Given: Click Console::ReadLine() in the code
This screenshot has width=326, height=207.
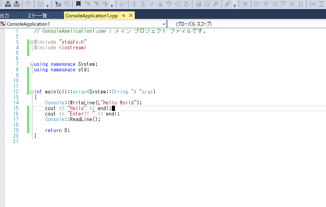Looking at the screenshot, I should tap(72, 119).
